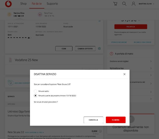159x139 pixels.
Task: Click the CANCELLA button
Action: point(93,120)
